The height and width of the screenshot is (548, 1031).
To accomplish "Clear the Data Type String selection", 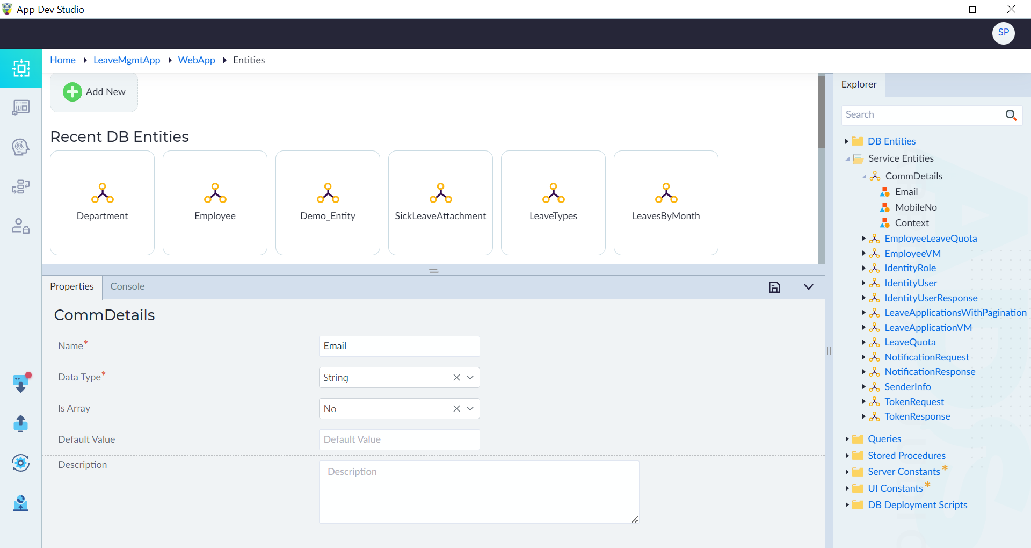I will click(456, 378).
